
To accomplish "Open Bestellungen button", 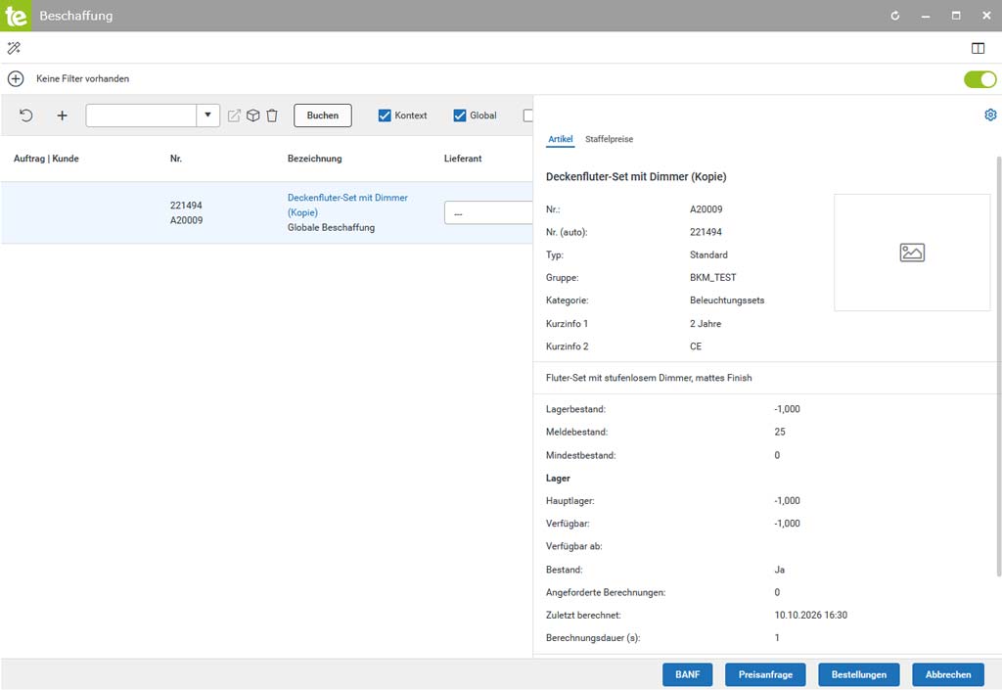I will tap(859, 674).
